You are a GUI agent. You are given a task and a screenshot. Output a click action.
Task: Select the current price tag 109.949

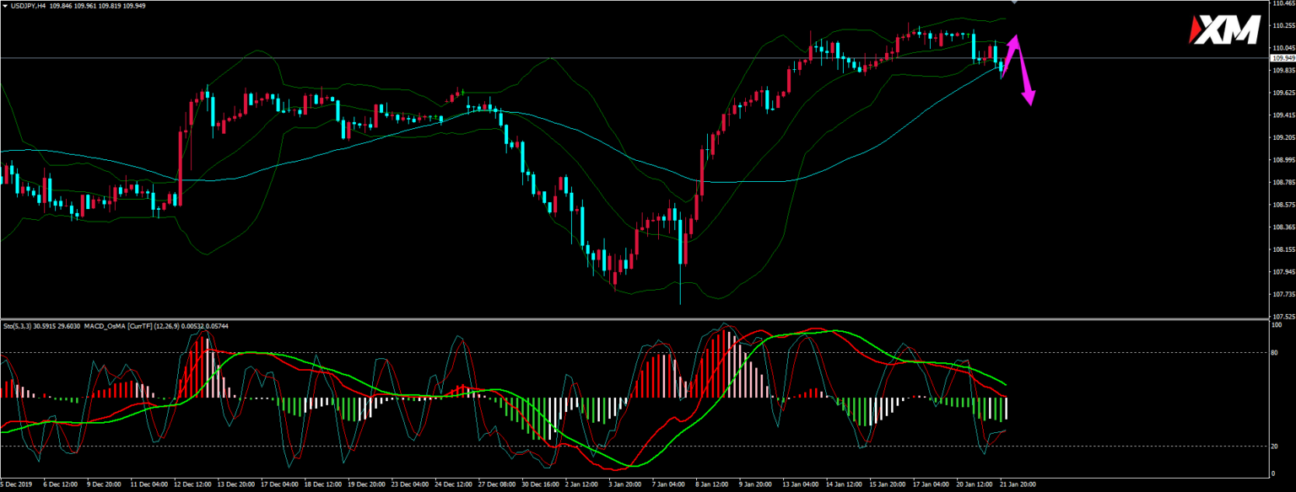pyautogui.click(x=1282, y=58)
